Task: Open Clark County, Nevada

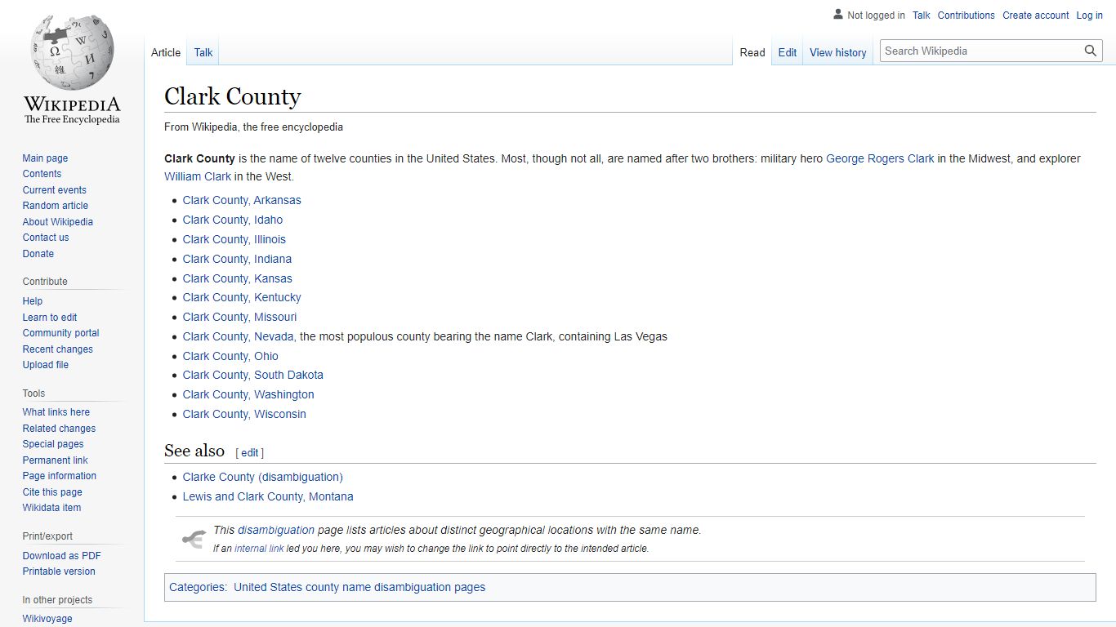Action: [239, 336]
